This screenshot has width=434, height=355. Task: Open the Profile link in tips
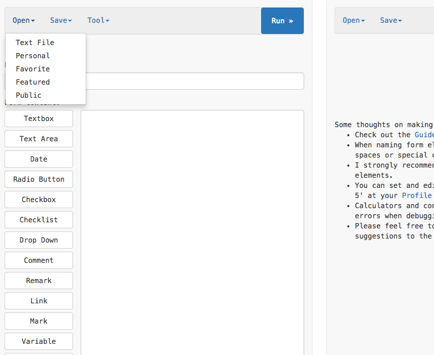click(417, 195)
